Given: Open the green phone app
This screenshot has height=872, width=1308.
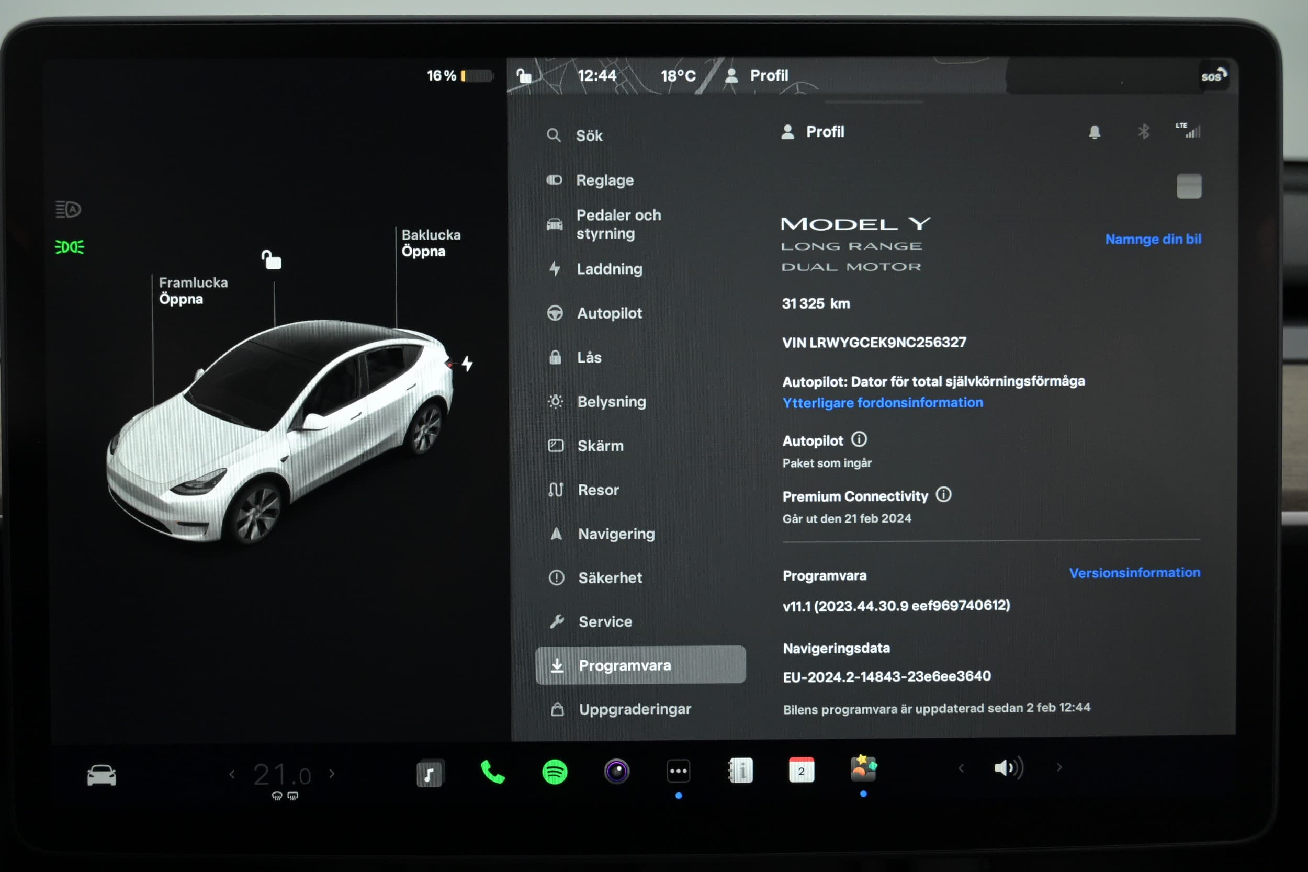Looking at the screenshot, I should (492, 772).
